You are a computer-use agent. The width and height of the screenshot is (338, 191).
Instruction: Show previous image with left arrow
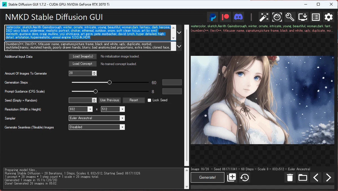coord(316,177)
